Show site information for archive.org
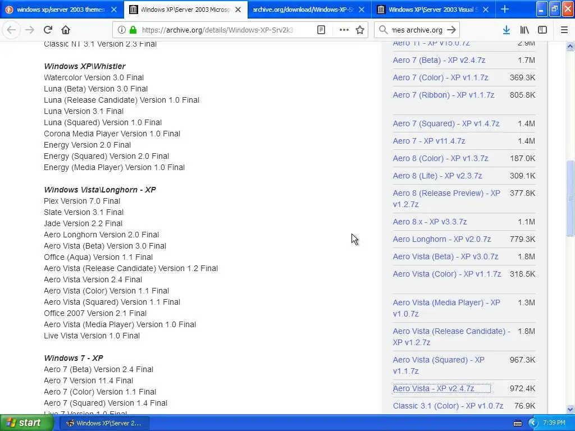Viewport: 575px width, 431px height. click(121, 30)
